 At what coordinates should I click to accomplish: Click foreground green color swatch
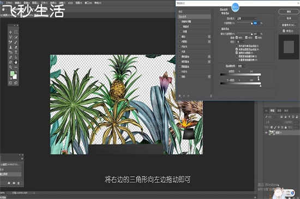pyautogui.click(x=12, y=74)
